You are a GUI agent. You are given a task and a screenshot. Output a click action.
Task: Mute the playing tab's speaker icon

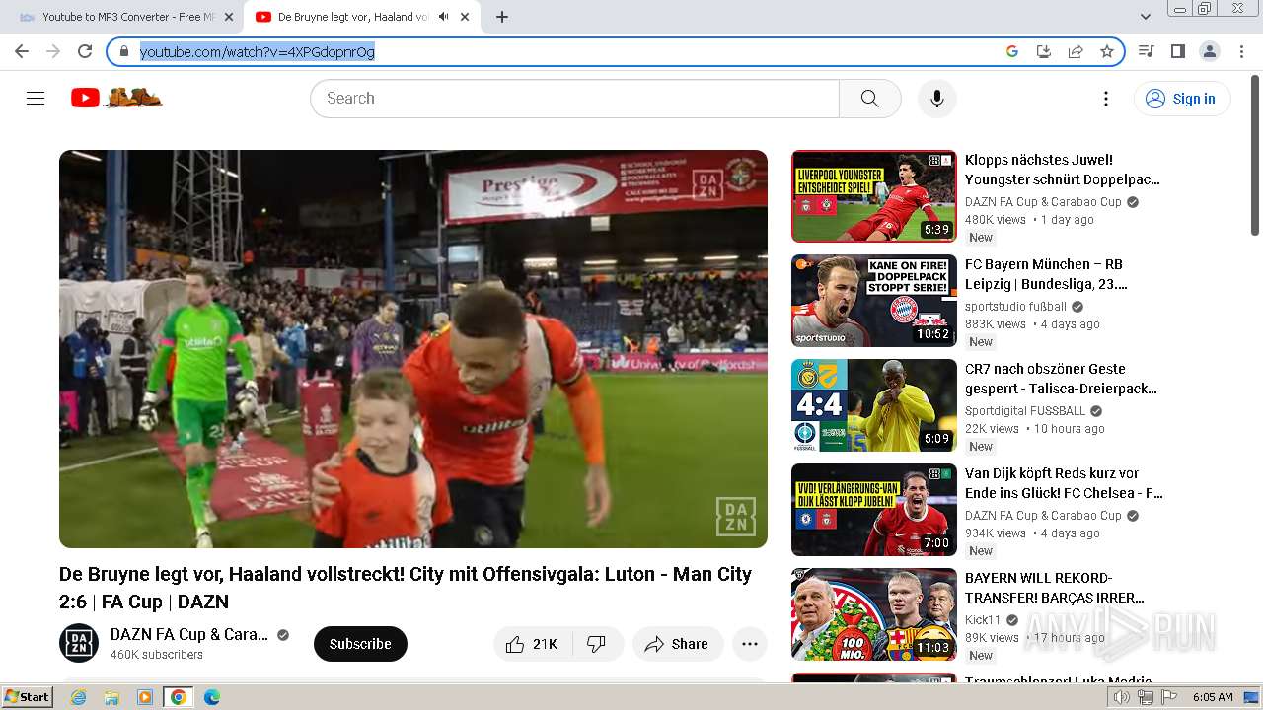pyautogui.click(x=443, y=17)
